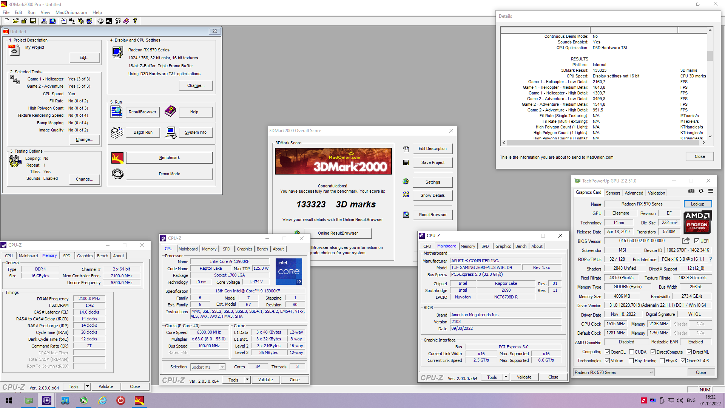This screenshot has width=725, height=408.
Task: Open the GPU-Z hamburger menu
Action: click(711, 191)
